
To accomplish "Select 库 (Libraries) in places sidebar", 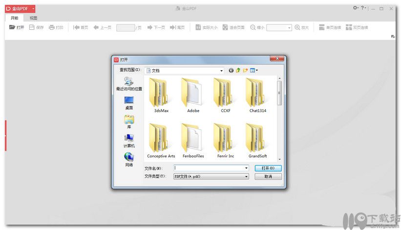I will (x=129, y=122).
